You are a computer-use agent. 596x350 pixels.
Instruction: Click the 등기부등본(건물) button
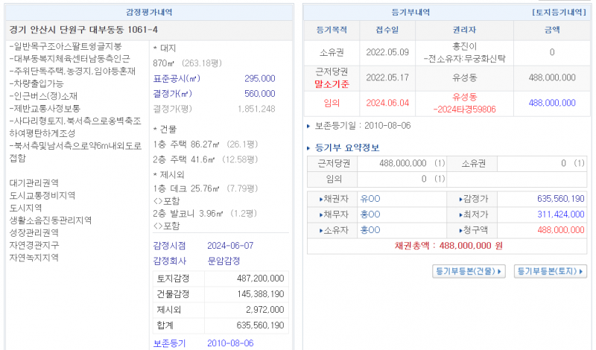(x=469, y=271)
